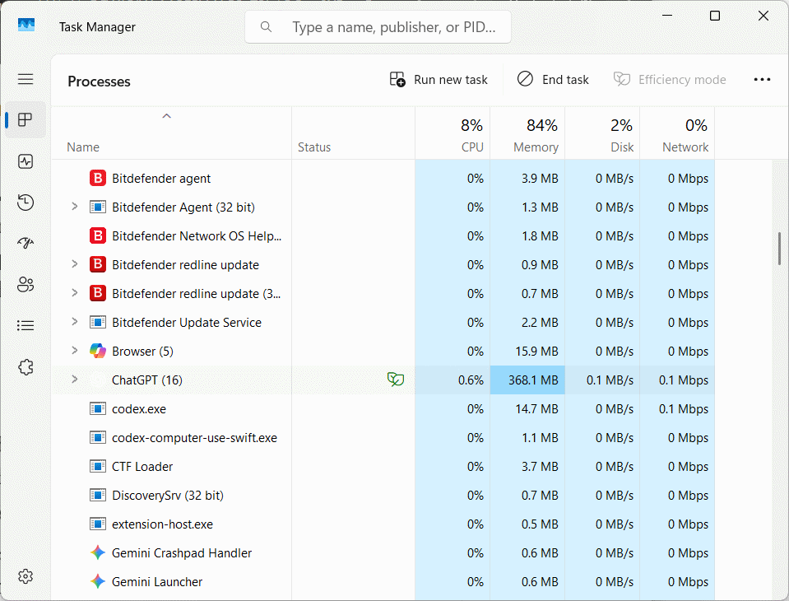This screenshot has width=789, height=601.
Task: Click the codex-computer-use-swift.exe icon
Action: point(98,437)
